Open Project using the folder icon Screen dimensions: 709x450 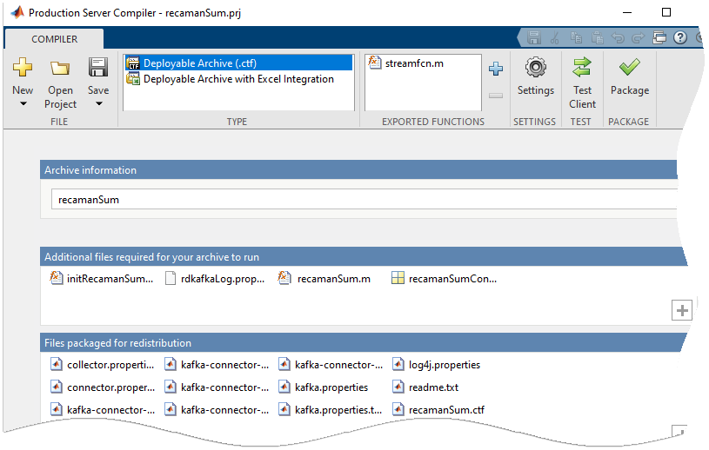click(x=60, y=69)
